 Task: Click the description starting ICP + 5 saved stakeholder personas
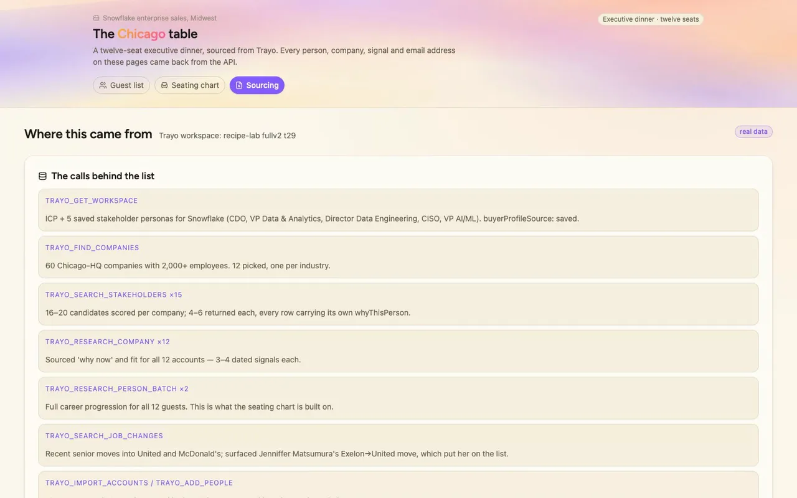312,218
